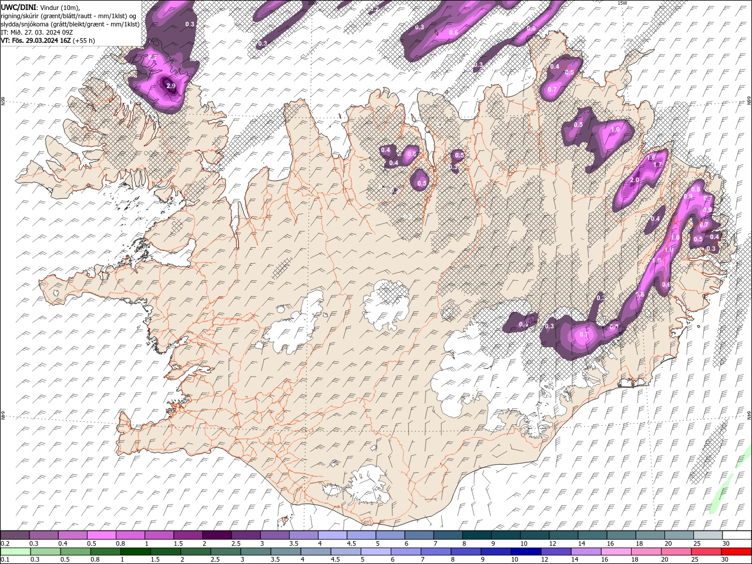The image size is (752, 564).
Task: Click the 2.9 snowfall maximum label on the map
Action: click(171, 86)
